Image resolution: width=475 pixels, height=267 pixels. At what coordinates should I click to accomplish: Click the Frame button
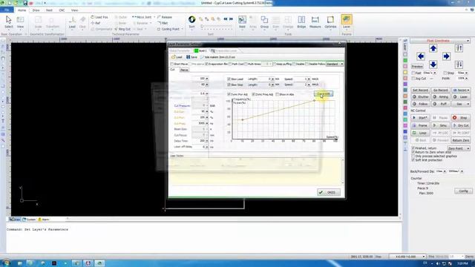(420, 125)
